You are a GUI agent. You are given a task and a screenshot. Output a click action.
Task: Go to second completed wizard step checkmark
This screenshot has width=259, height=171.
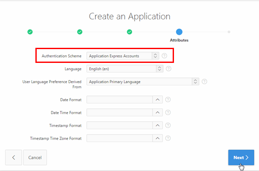coord(79,32)
